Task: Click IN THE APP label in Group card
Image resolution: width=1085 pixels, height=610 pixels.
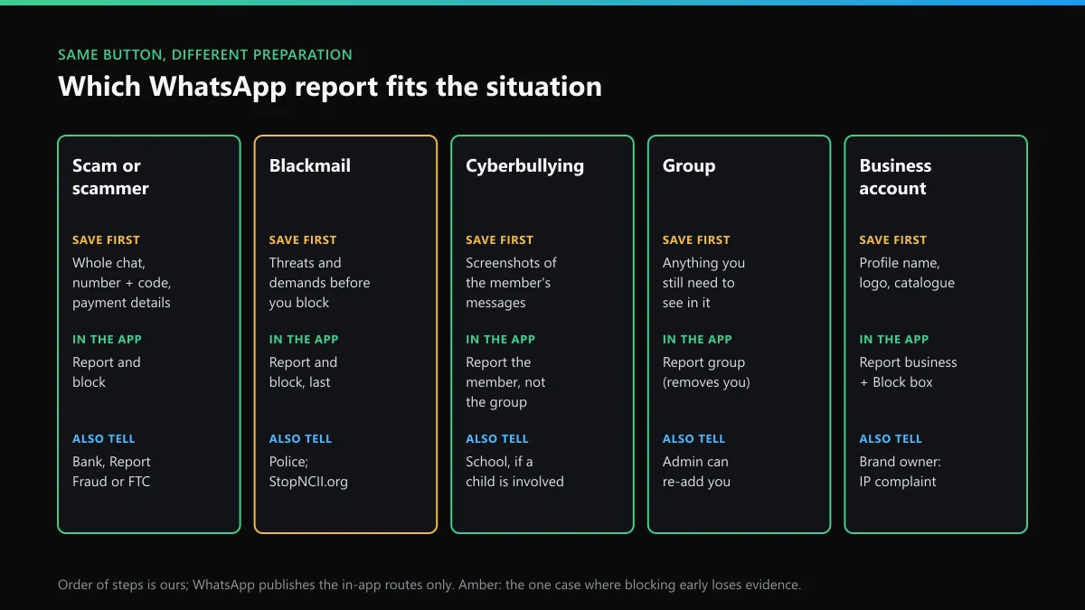Action: coord(697,340)
